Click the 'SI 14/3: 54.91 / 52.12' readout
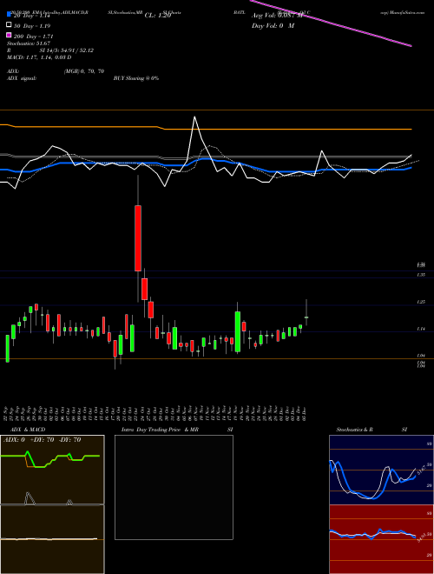Screen dimensions: 434x574 pos(67,50)
